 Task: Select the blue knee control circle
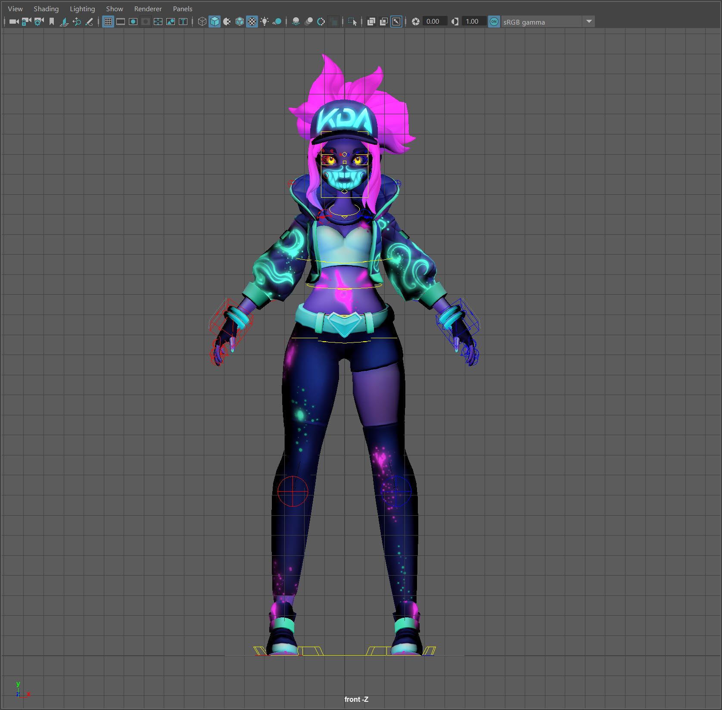tap(397, 491)
